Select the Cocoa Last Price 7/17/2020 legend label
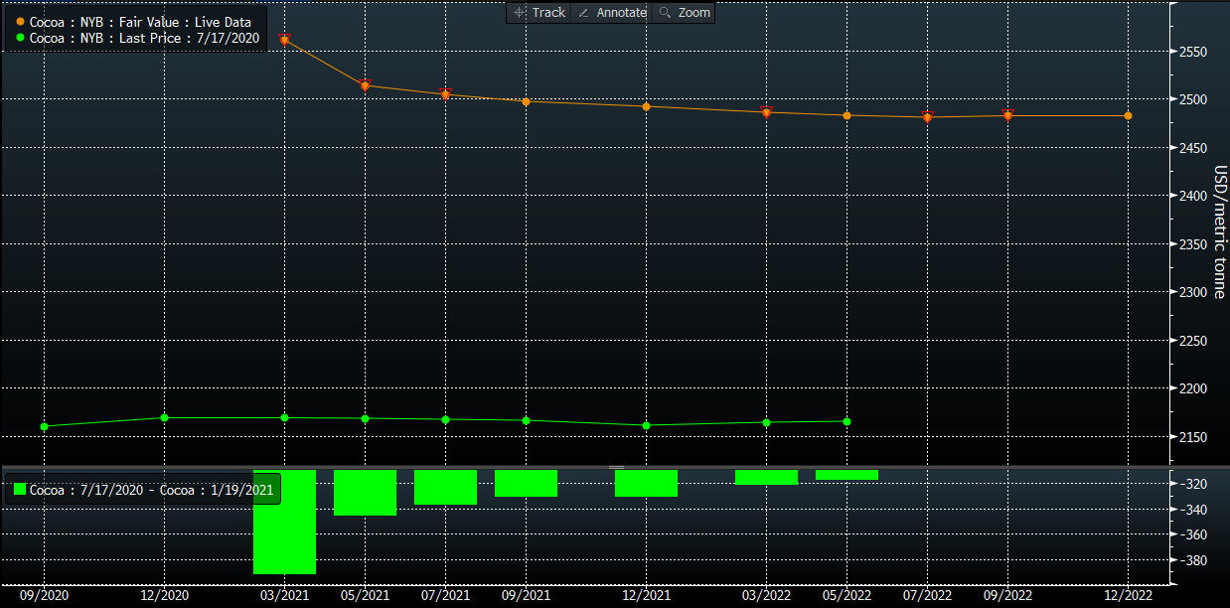 tap(144, 38)
